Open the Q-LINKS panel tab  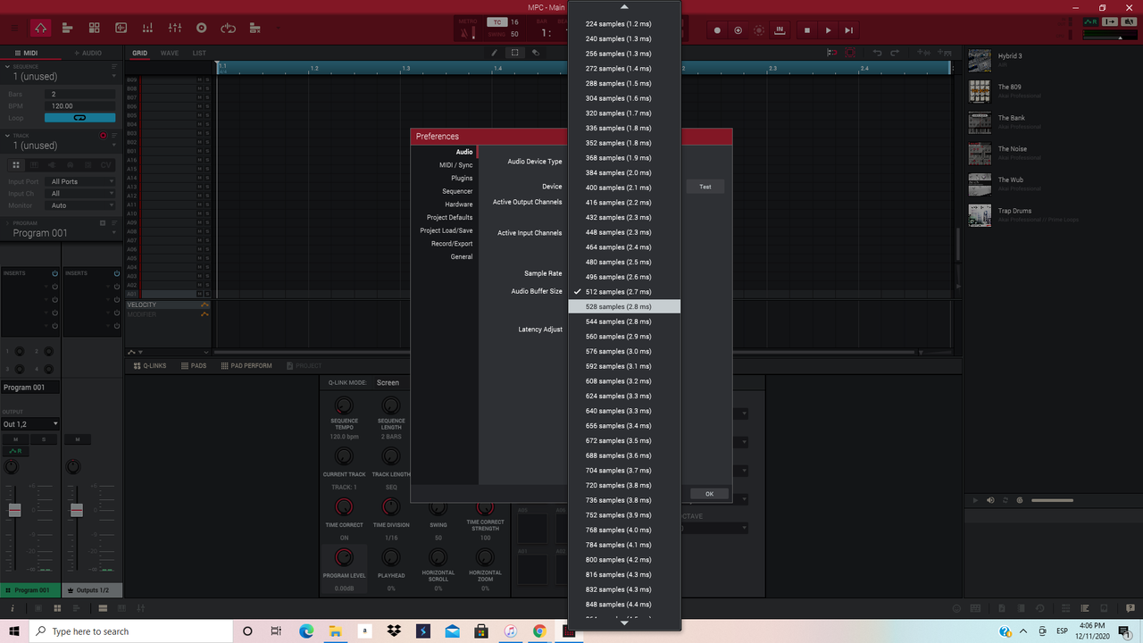pyautogui.click(x=150, y=365)
